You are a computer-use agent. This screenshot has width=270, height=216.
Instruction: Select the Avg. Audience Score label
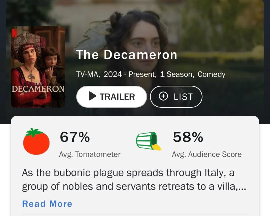206,154
